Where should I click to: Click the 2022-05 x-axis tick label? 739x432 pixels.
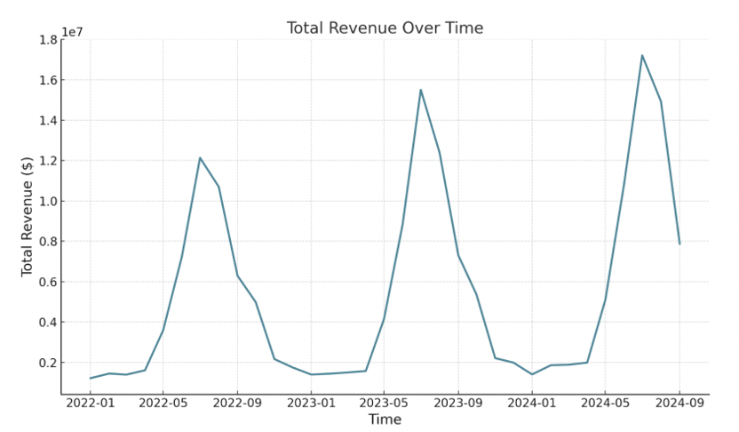[x=163, y=403]
